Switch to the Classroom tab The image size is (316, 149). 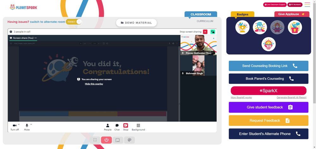click(x=201, y=14)
